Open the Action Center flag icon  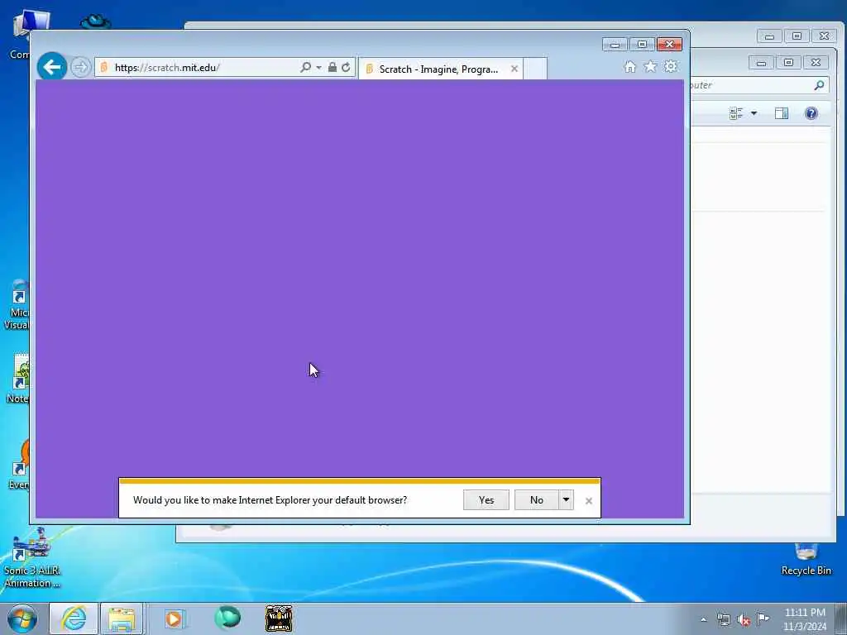pos(763,618)
